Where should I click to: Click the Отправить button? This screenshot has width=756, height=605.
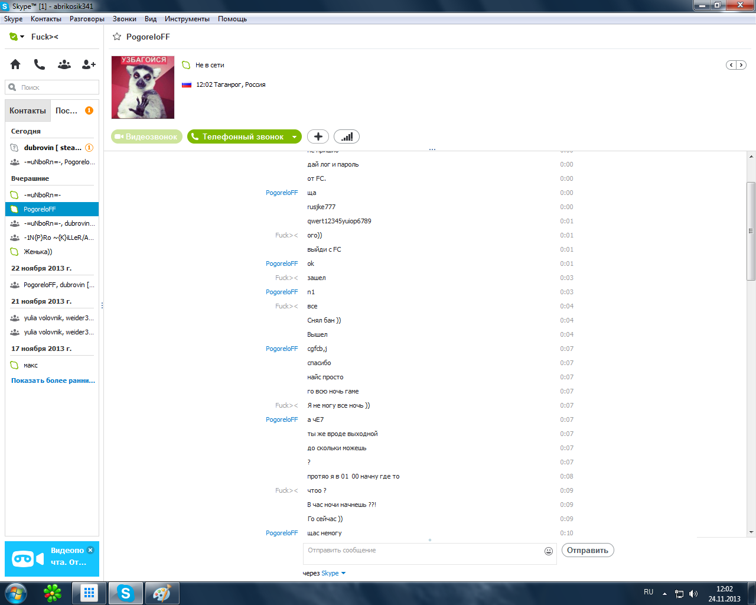pos(588,550)
